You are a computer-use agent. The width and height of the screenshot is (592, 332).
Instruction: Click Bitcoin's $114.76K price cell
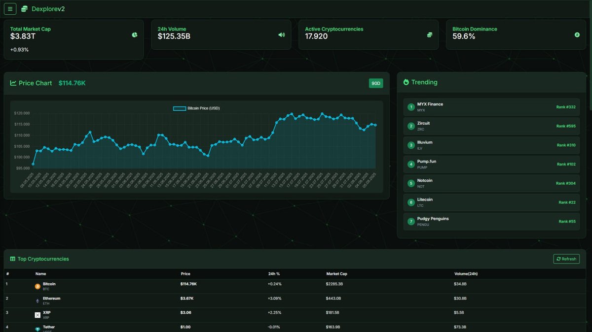tap(188, 284)
